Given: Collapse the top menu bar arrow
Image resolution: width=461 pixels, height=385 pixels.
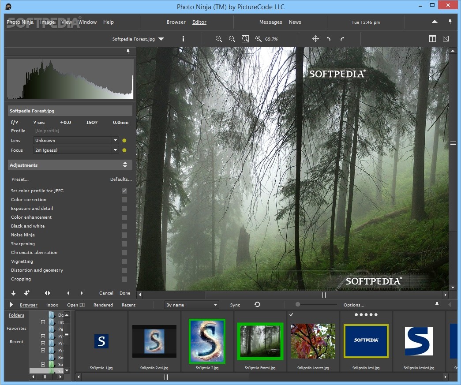Looking at the screenshot, I should [x=435, y=22].
